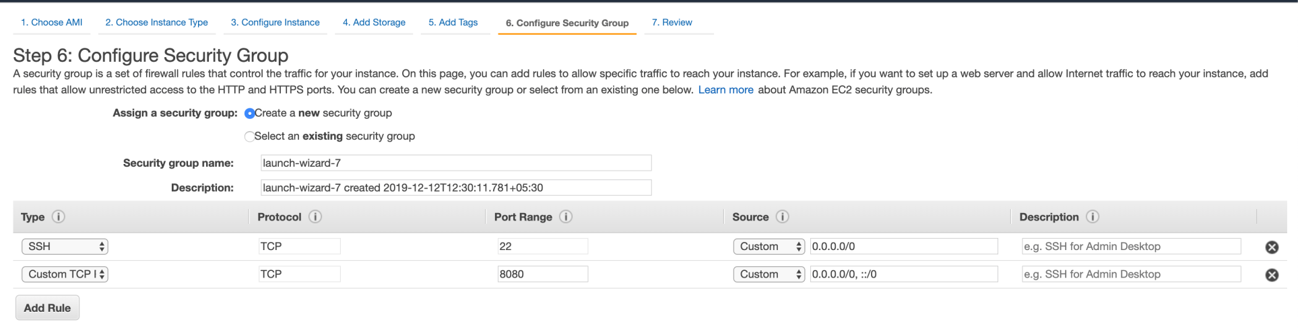1298x328 pixels.
Task: Delete the port 8080 rule using X icon
Action: tap(1272, 275)
